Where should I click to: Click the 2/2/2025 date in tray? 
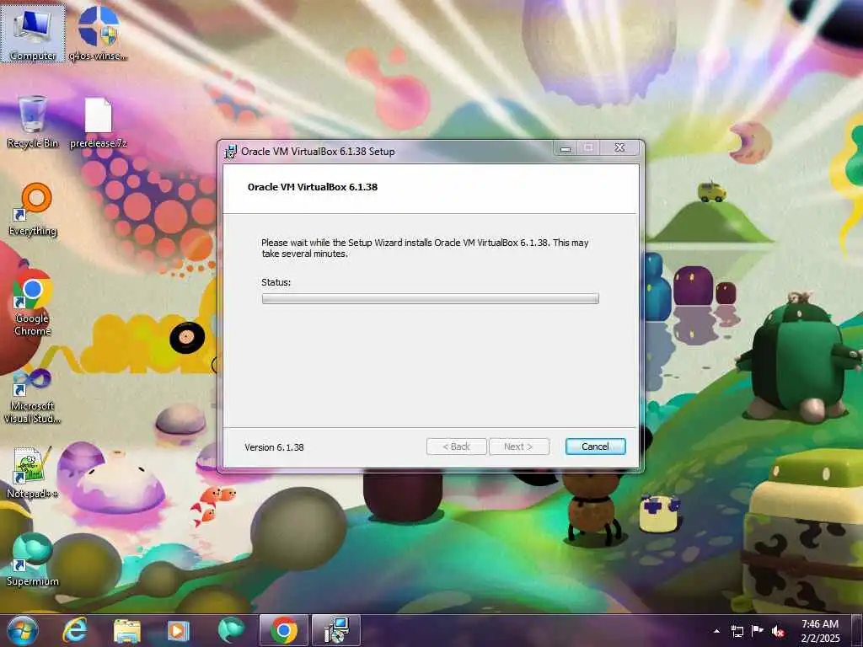pyautogui.click(x=820, y=639)
